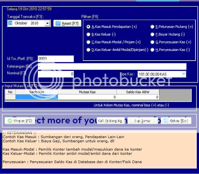Click the 101.00.00.00-KAS value in Tipe Kas
The height and width of the screenshot is (174, 199).
(x=153, y=74)
